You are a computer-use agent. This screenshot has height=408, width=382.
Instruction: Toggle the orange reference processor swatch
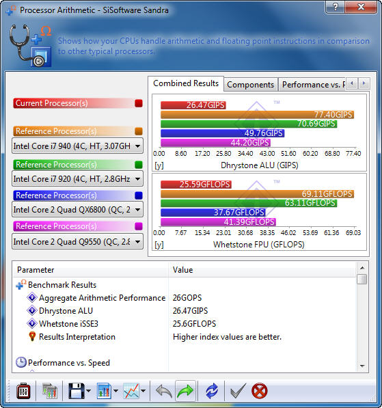[139, 131]
